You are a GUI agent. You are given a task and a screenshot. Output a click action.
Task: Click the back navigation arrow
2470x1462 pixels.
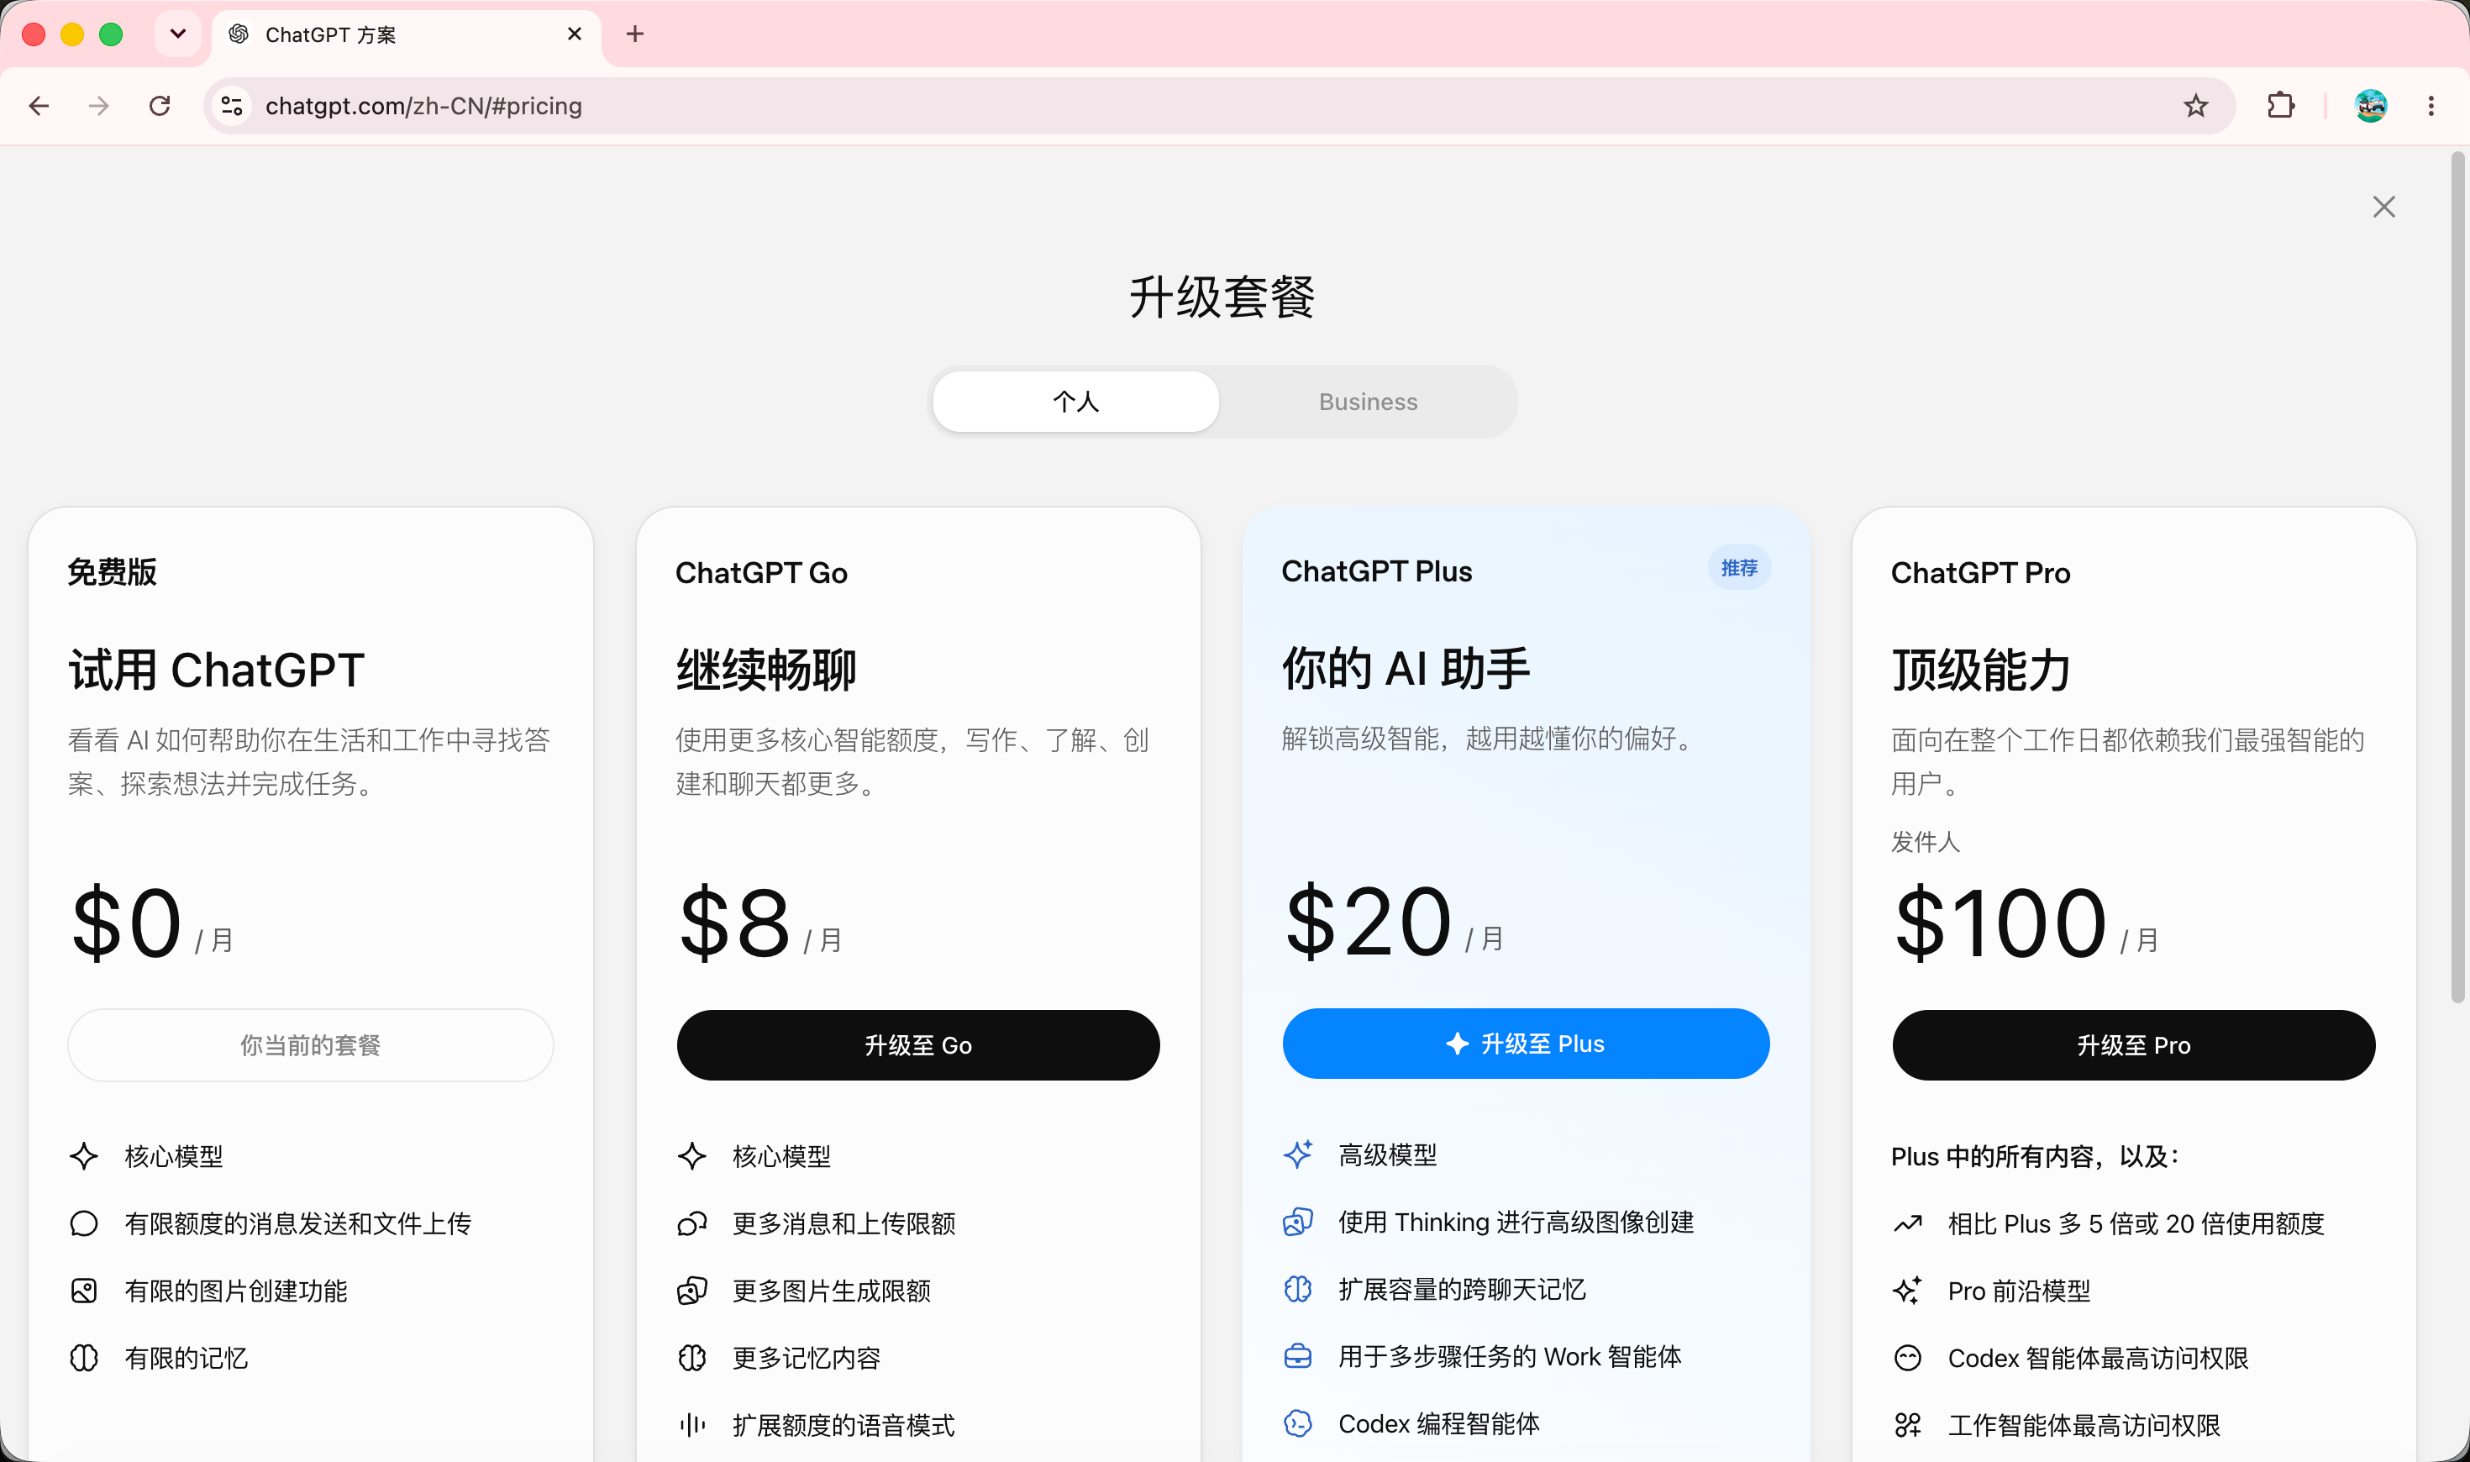pos(39,105)
